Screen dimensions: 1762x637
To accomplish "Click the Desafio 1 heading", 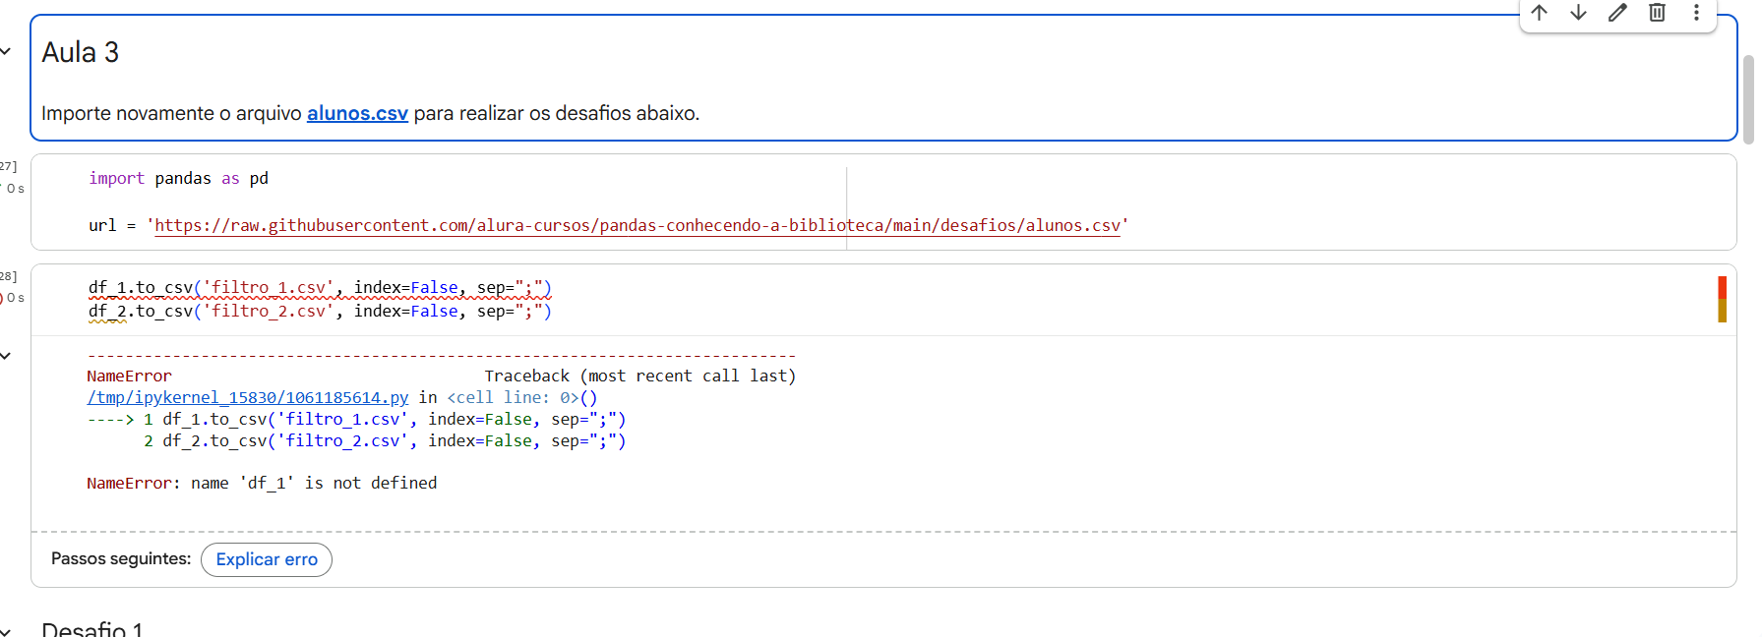I will click(x=92, y=629).
